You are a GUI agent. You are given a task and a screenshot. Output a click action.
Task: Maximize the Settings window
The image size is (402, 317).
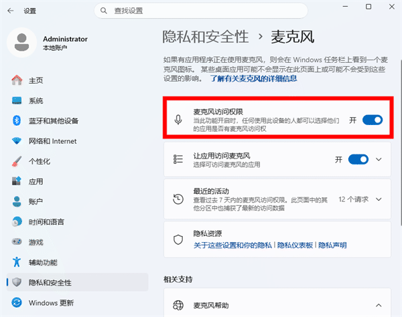368,7
